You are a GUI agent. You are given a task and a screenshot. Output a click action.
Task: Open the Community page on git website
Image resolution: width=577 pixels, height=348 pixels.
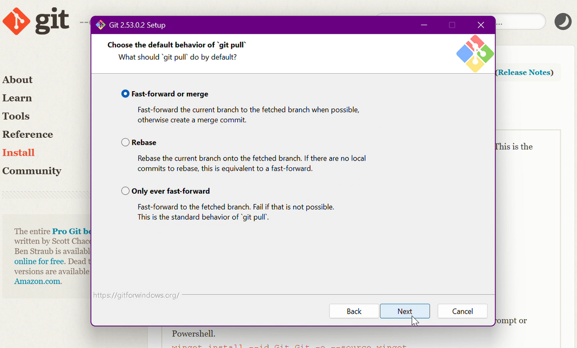point(32,171)
